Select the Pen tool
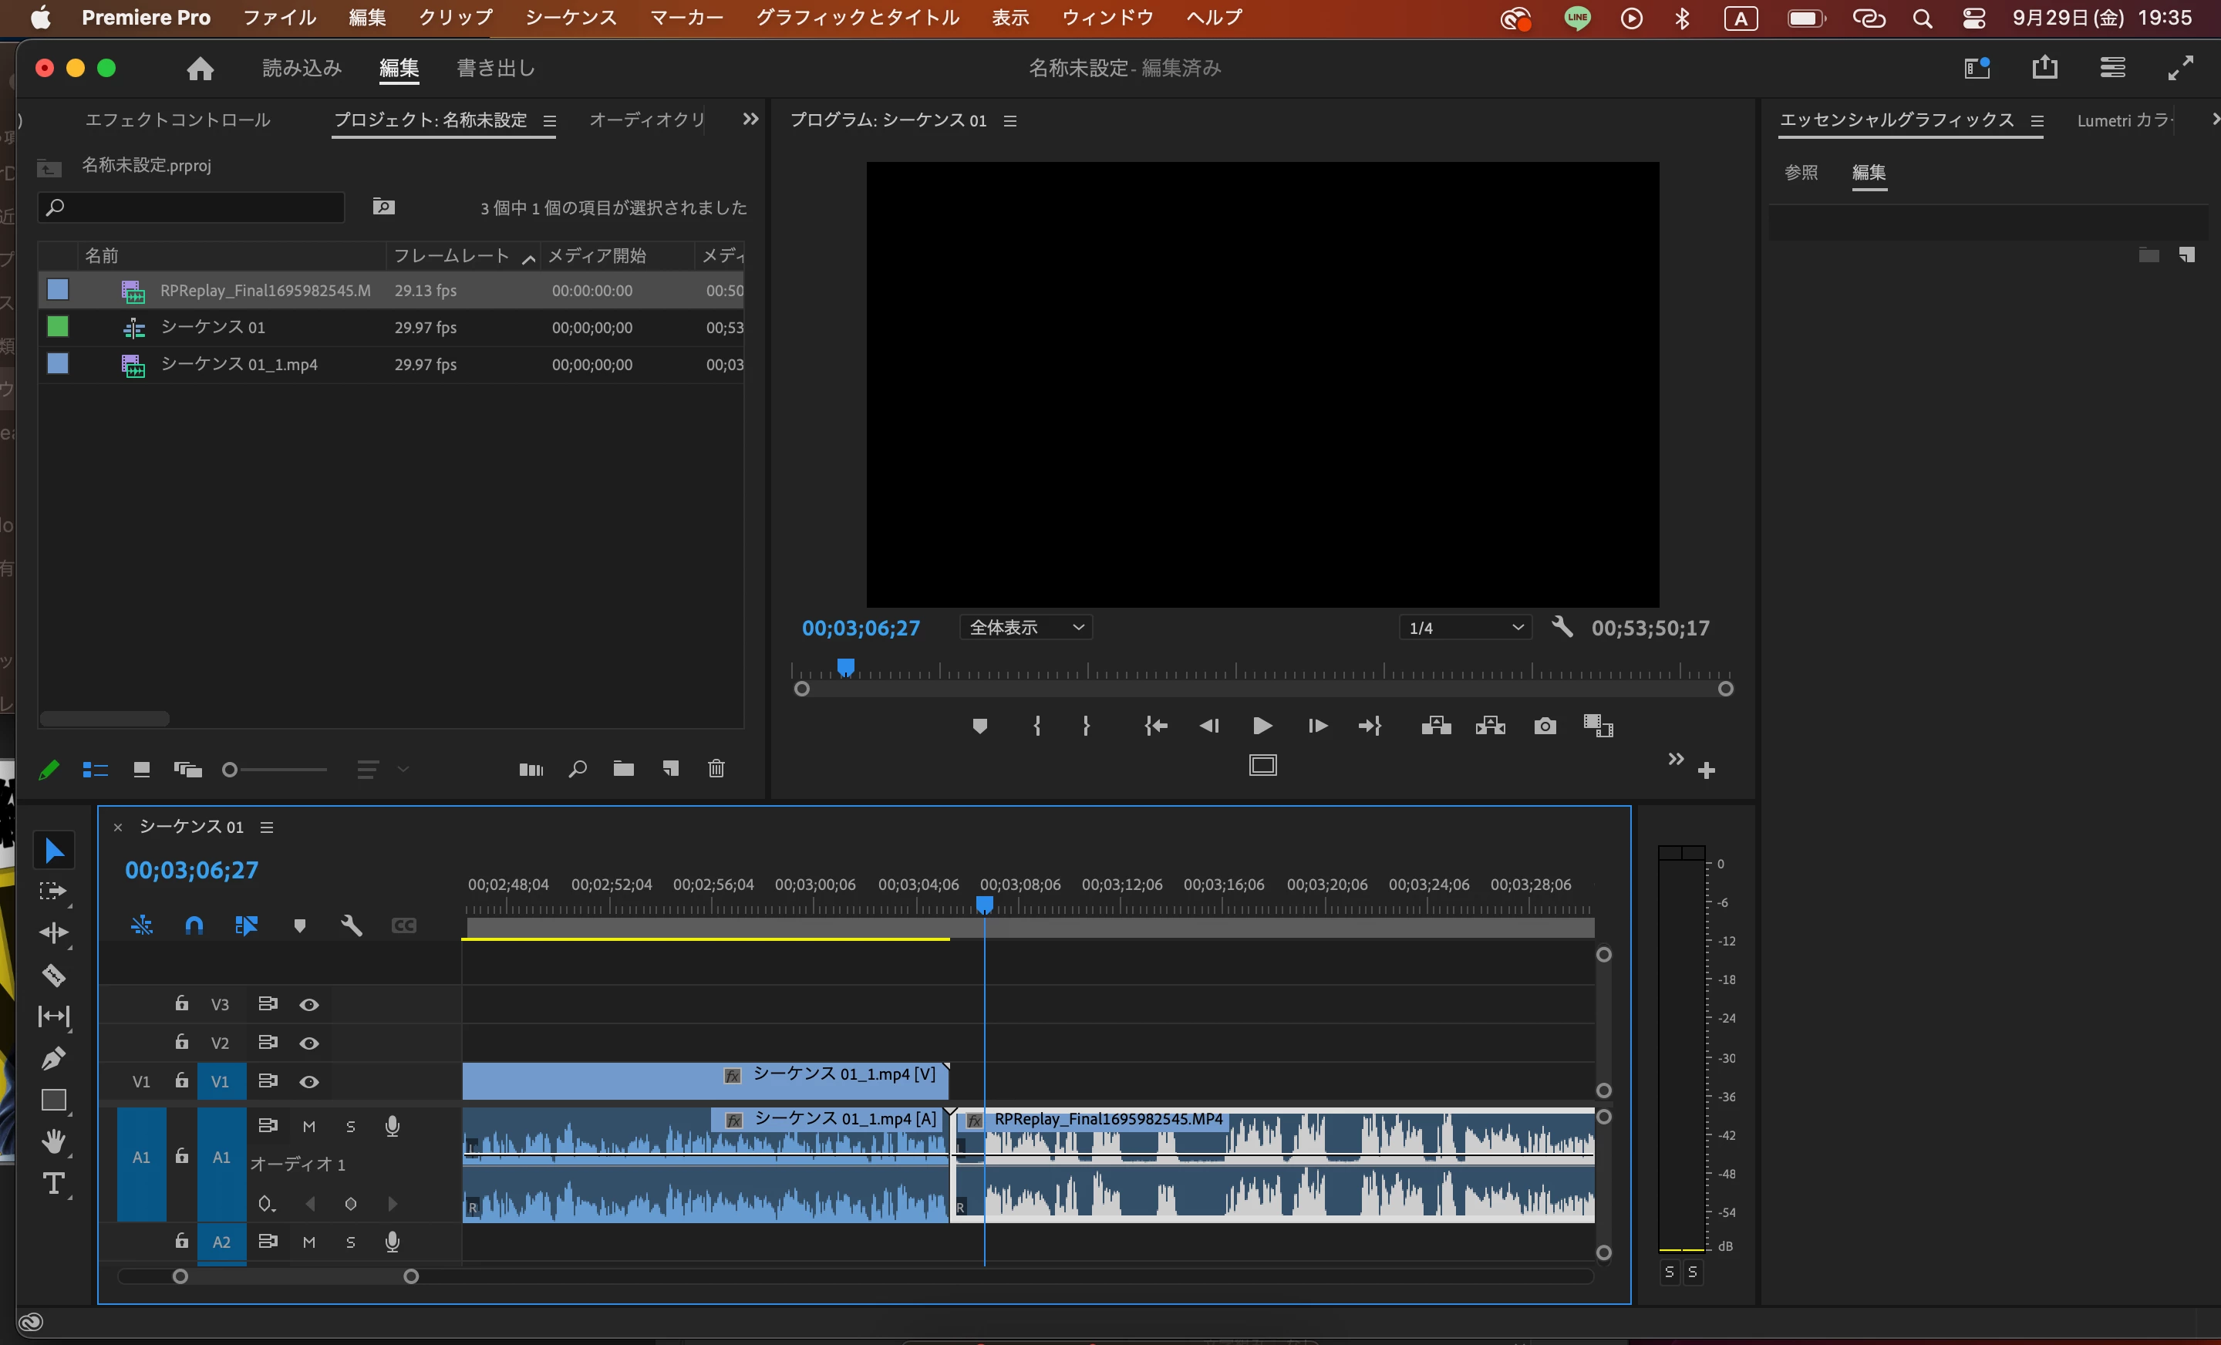Viewport: 2221px width, 1345px height. click(x=53, y=1058)
